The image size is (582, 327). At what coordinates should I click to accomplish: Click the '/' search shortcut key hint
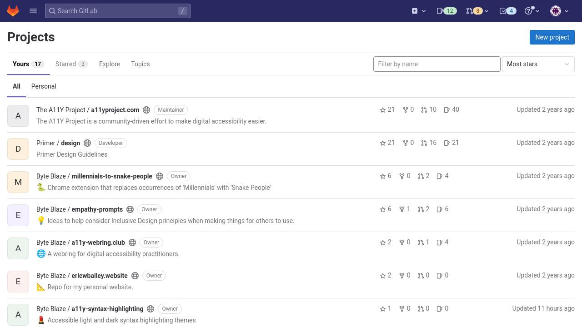182,11
